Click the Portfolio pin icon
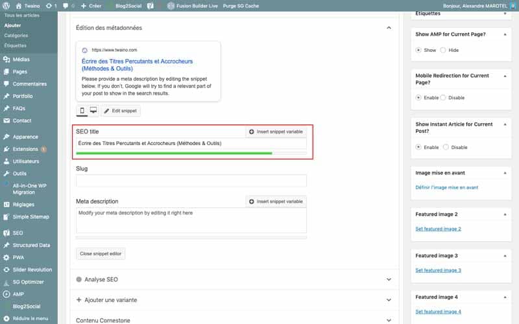Screen dimensions: 519x324 click(x=6, y=96)
